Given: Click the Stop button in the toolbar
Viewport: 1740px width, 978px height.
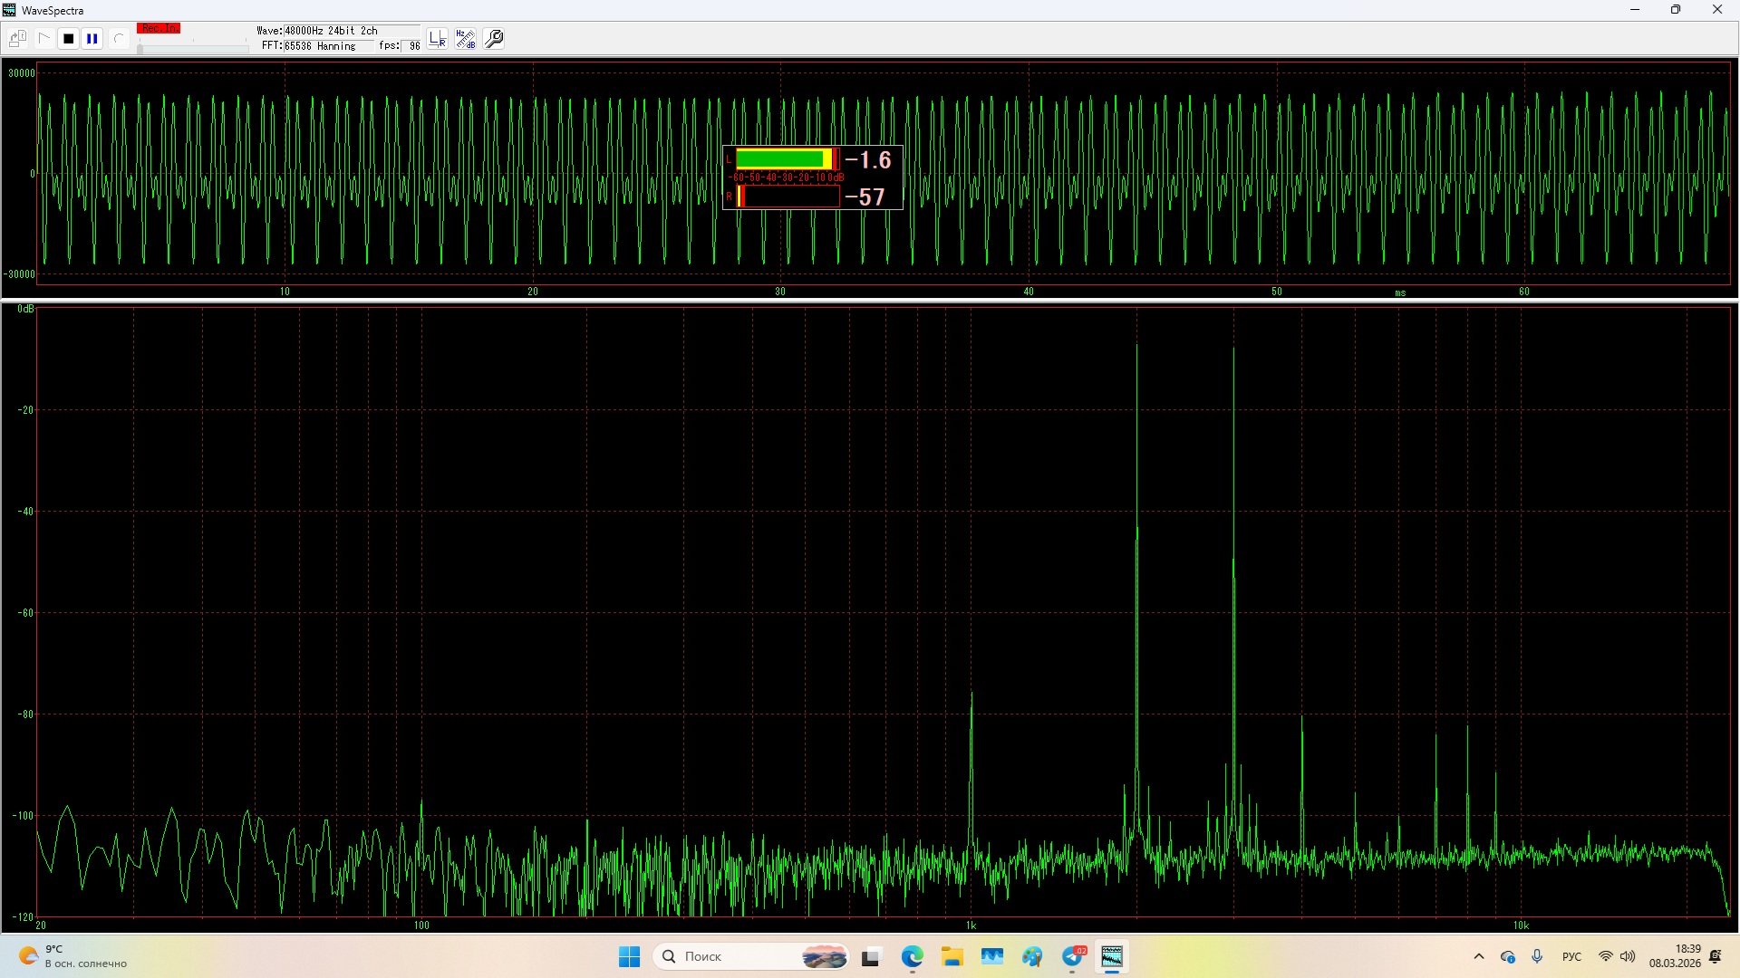Looking at the screenshot, I should coord(68,39).
